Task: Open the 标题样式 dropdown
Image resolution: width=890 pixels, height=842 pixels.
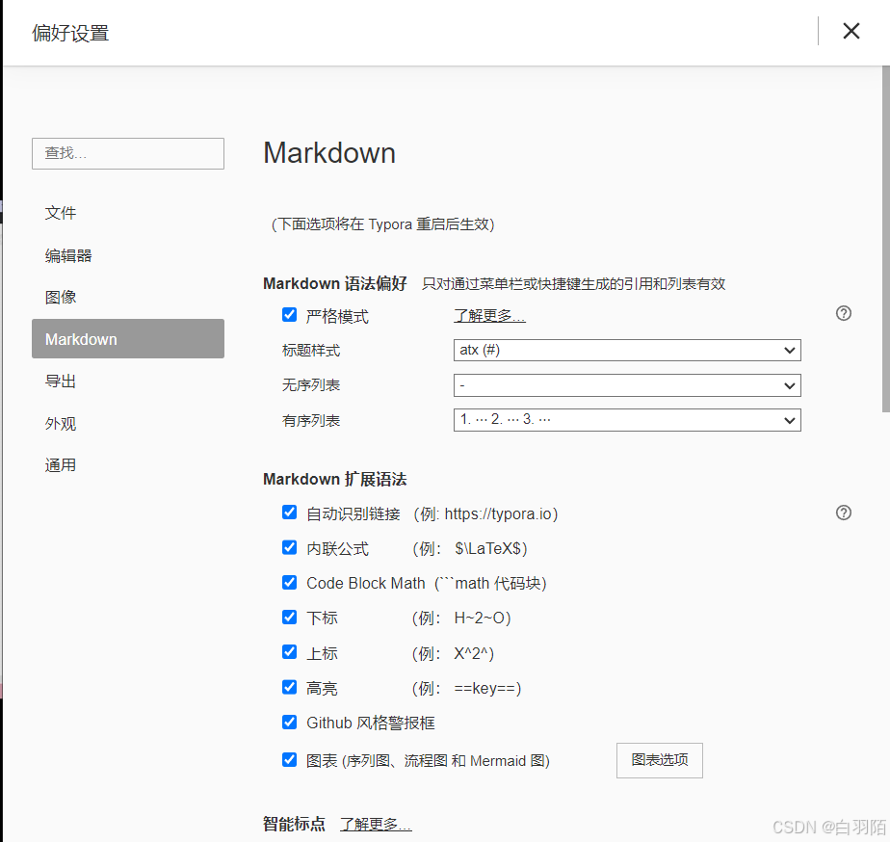Action: point(627,350)
